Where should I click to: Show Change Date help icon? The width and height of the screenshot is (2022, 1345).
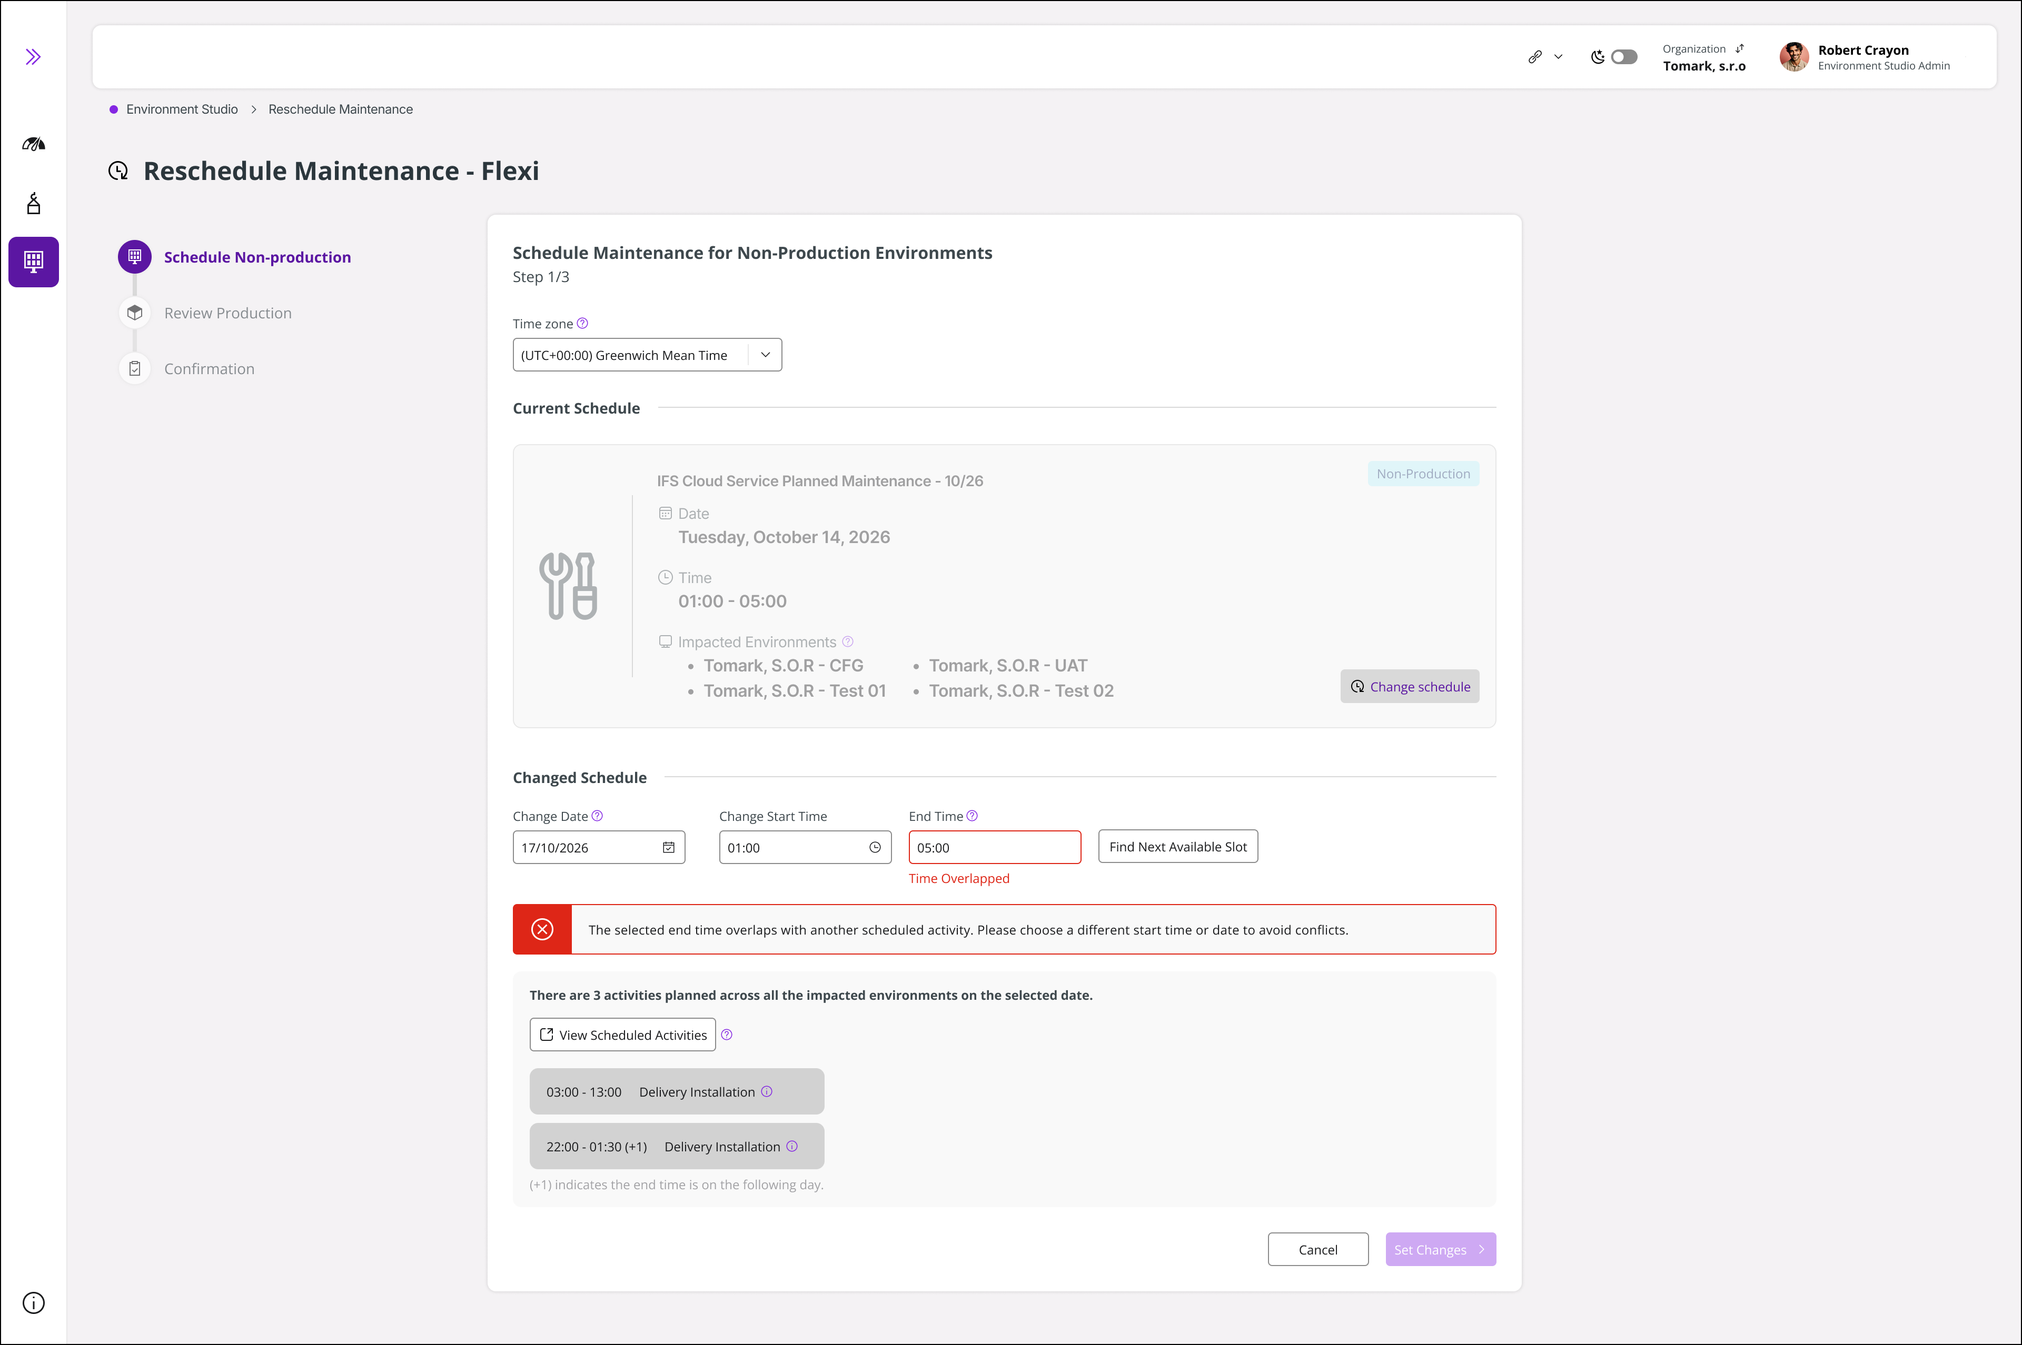click(597, 816)
